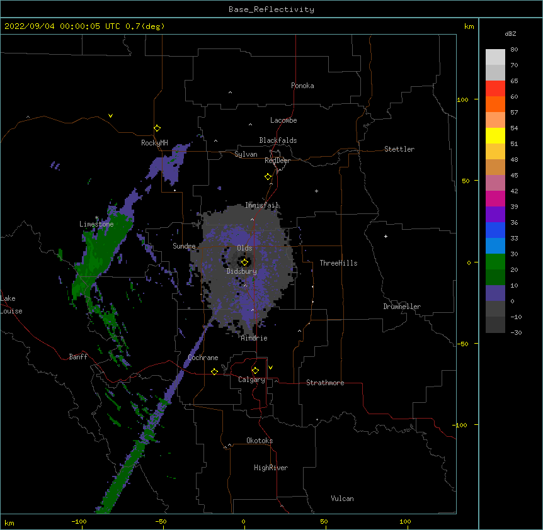Select the Limestone label
Viewport: 543px width, 530px height.
(96, 224)
